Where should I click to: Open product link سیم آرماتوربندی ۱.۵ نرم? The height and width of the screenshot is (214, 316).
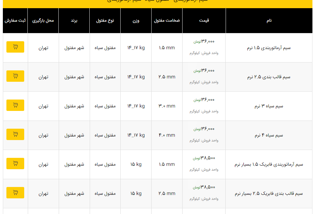click(269, 48)
